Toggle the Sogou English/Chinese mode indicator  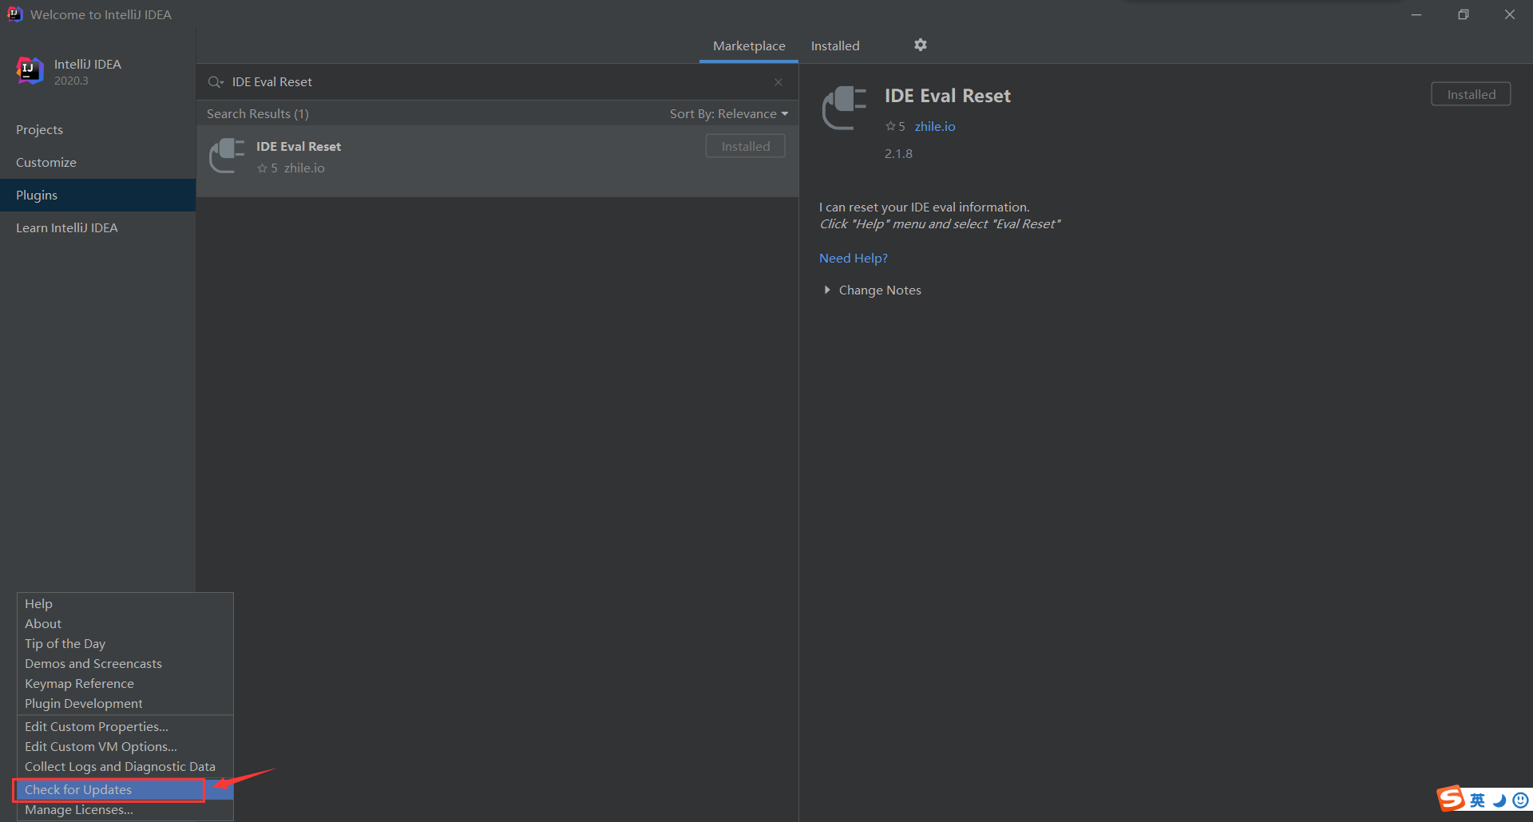click(1478, 800)
